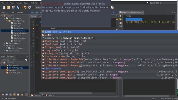Choose Kind.SUMMARY completion entry

tap(110, 69)
